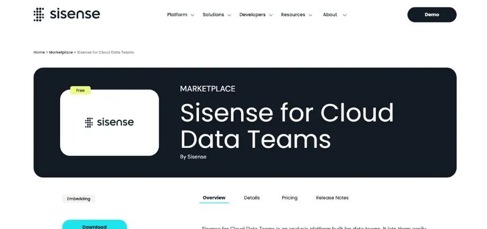The image size is (487, 229).
Task: Click the Sisense product logo thumbnail
Action: [x=109, y=123]
